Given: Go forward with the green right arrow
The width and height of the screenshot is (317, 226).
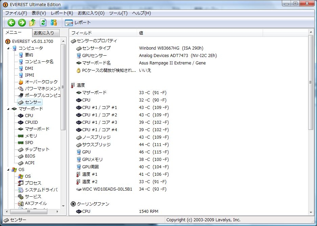Looking at the screenshot, I should tap(22, 23).
